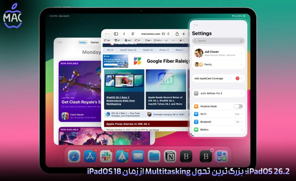The height and width of the screenshot is (181, 296).
Task: Open Wi-Fi settings showing Yuki
Action: coord(218,114)
